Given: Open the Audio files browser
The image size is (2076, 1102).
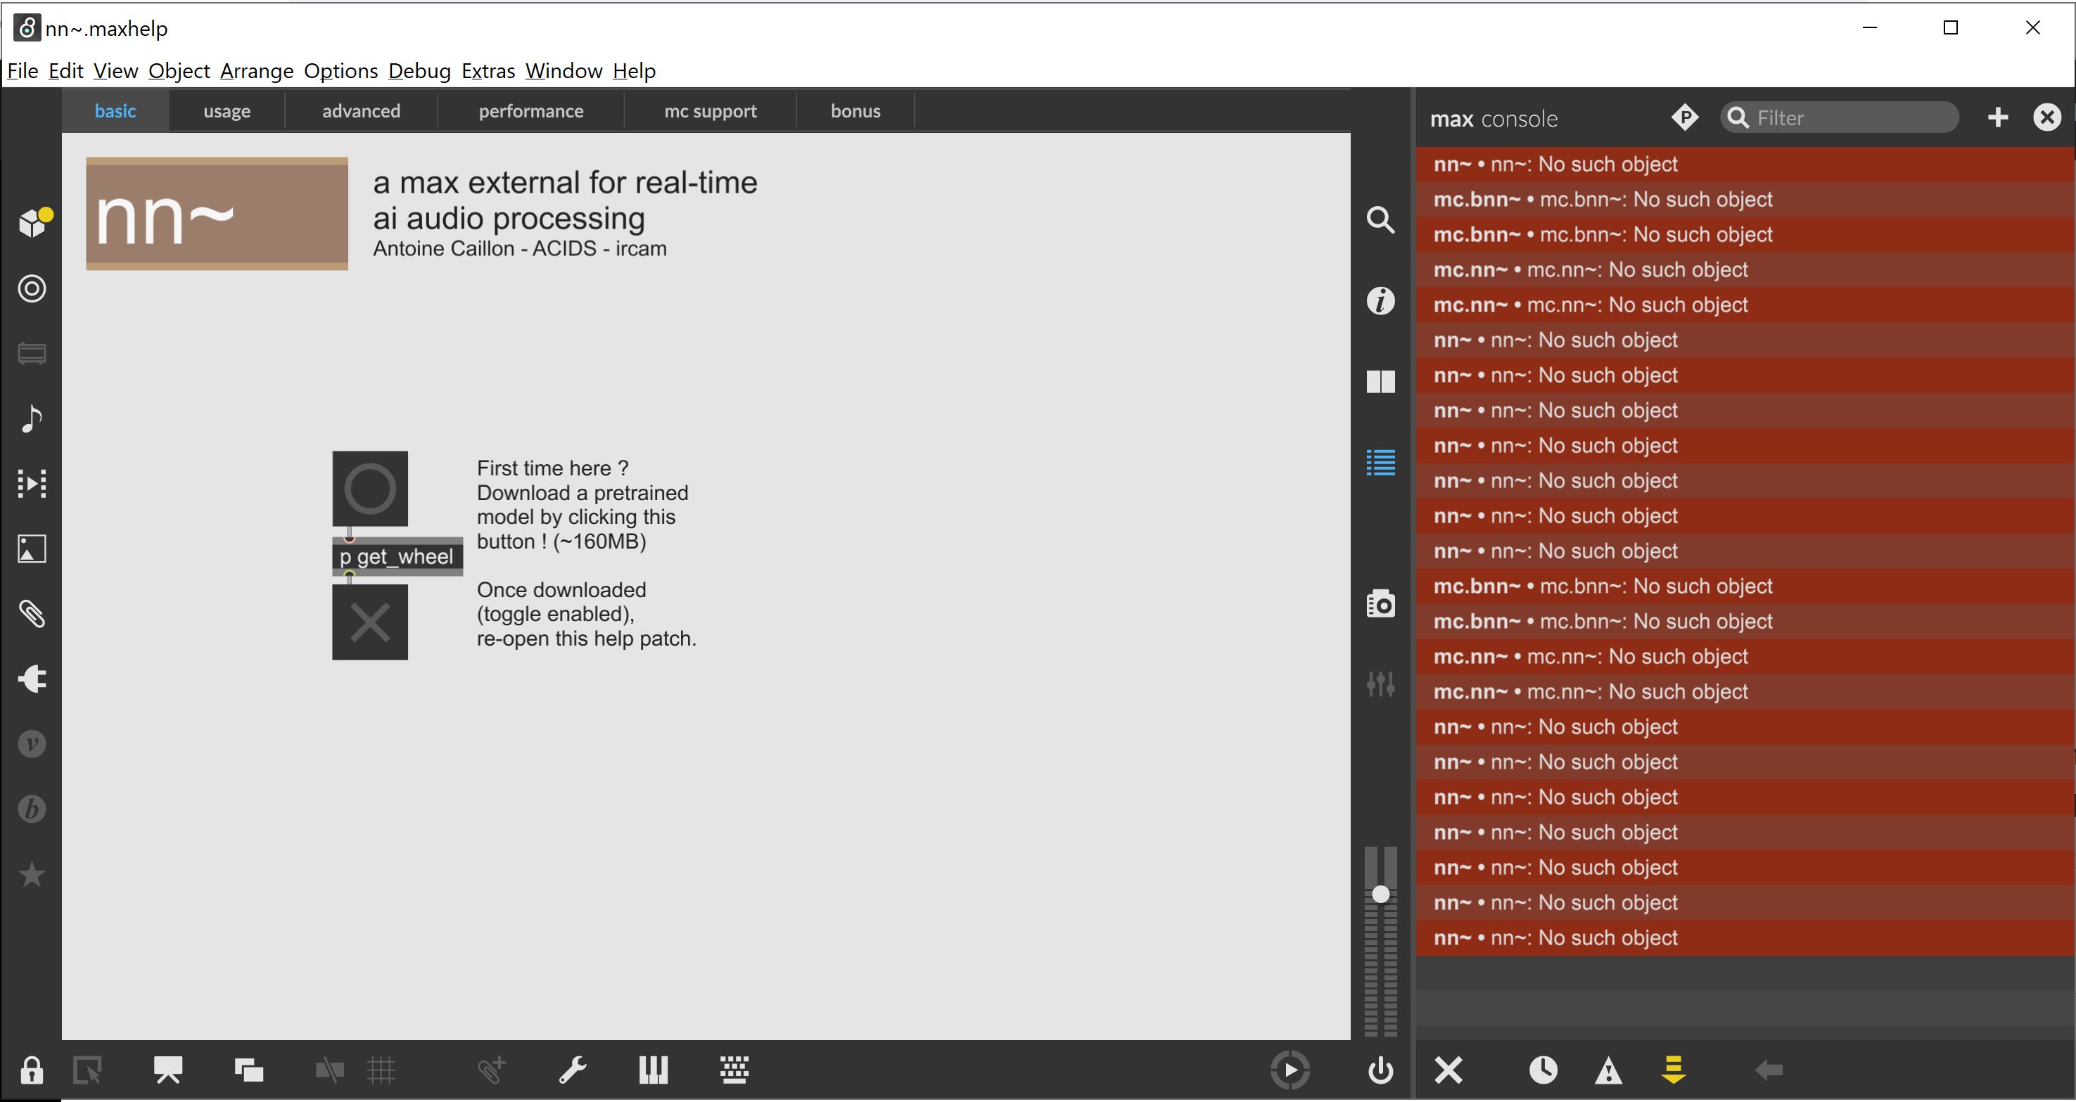Looking at the screenshot, I should coord(32,418).
